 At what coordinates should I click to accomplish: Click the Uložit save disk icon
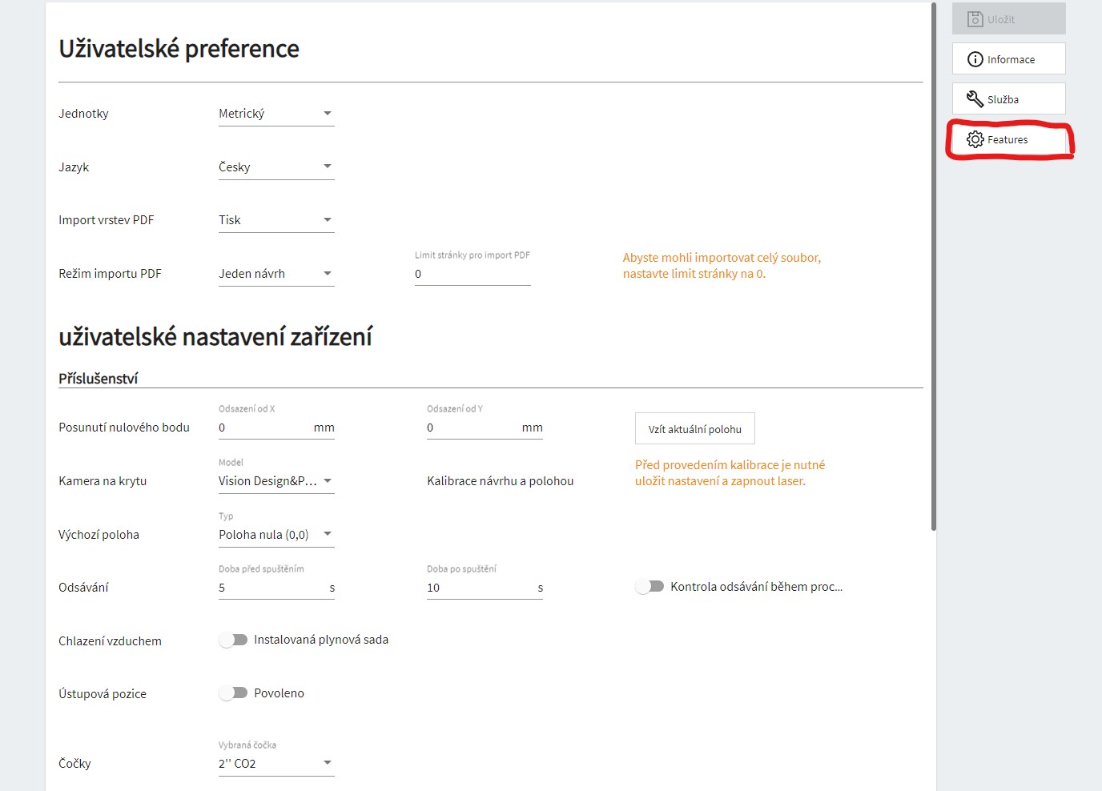[975, 19]
